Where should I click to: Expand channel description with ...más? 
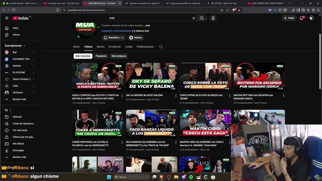coord(147,25)
